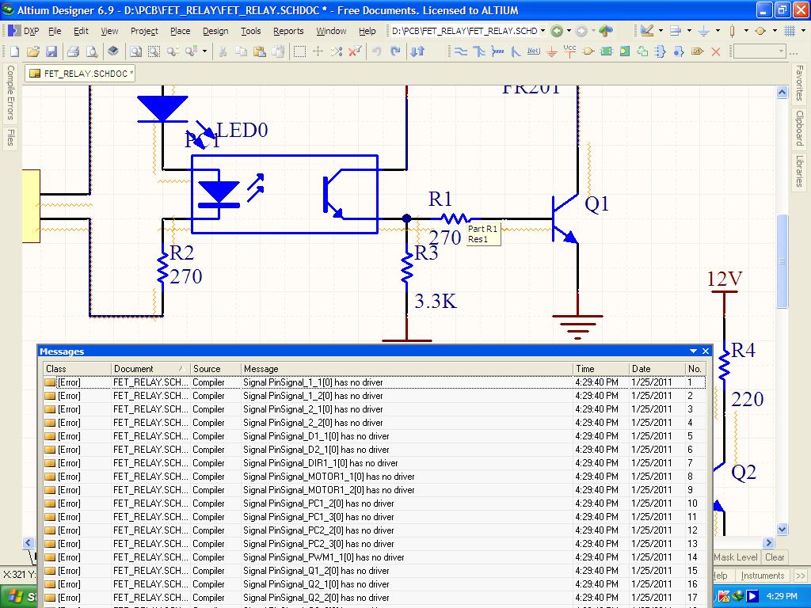Open the Libraries side panel tab

pyautogui.click(x=800, y=170)
